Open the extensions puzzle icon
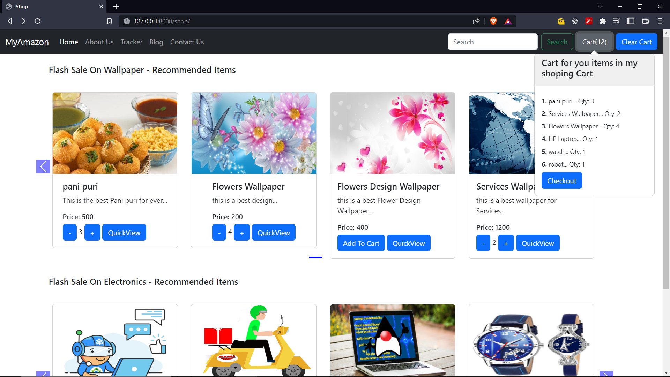This screenshot has height=377, width=670. 603,21
